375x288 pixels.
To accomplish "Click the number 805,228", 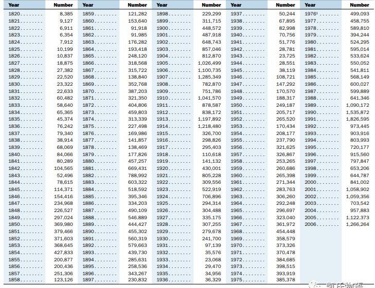I will (x=211, y=176).
